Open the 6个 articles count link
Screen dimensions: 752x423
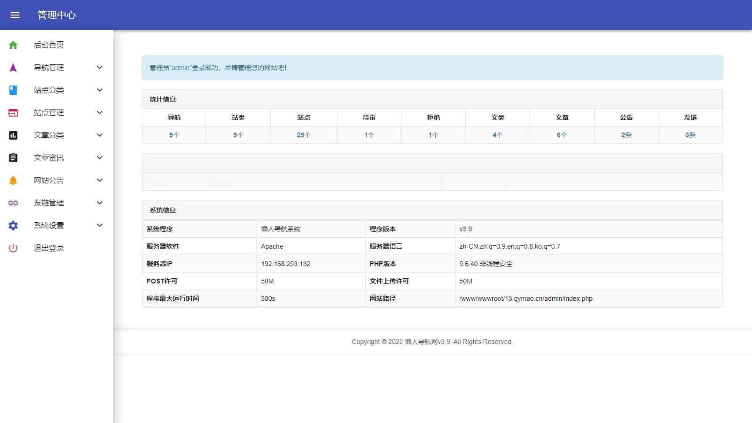[562, 135]
